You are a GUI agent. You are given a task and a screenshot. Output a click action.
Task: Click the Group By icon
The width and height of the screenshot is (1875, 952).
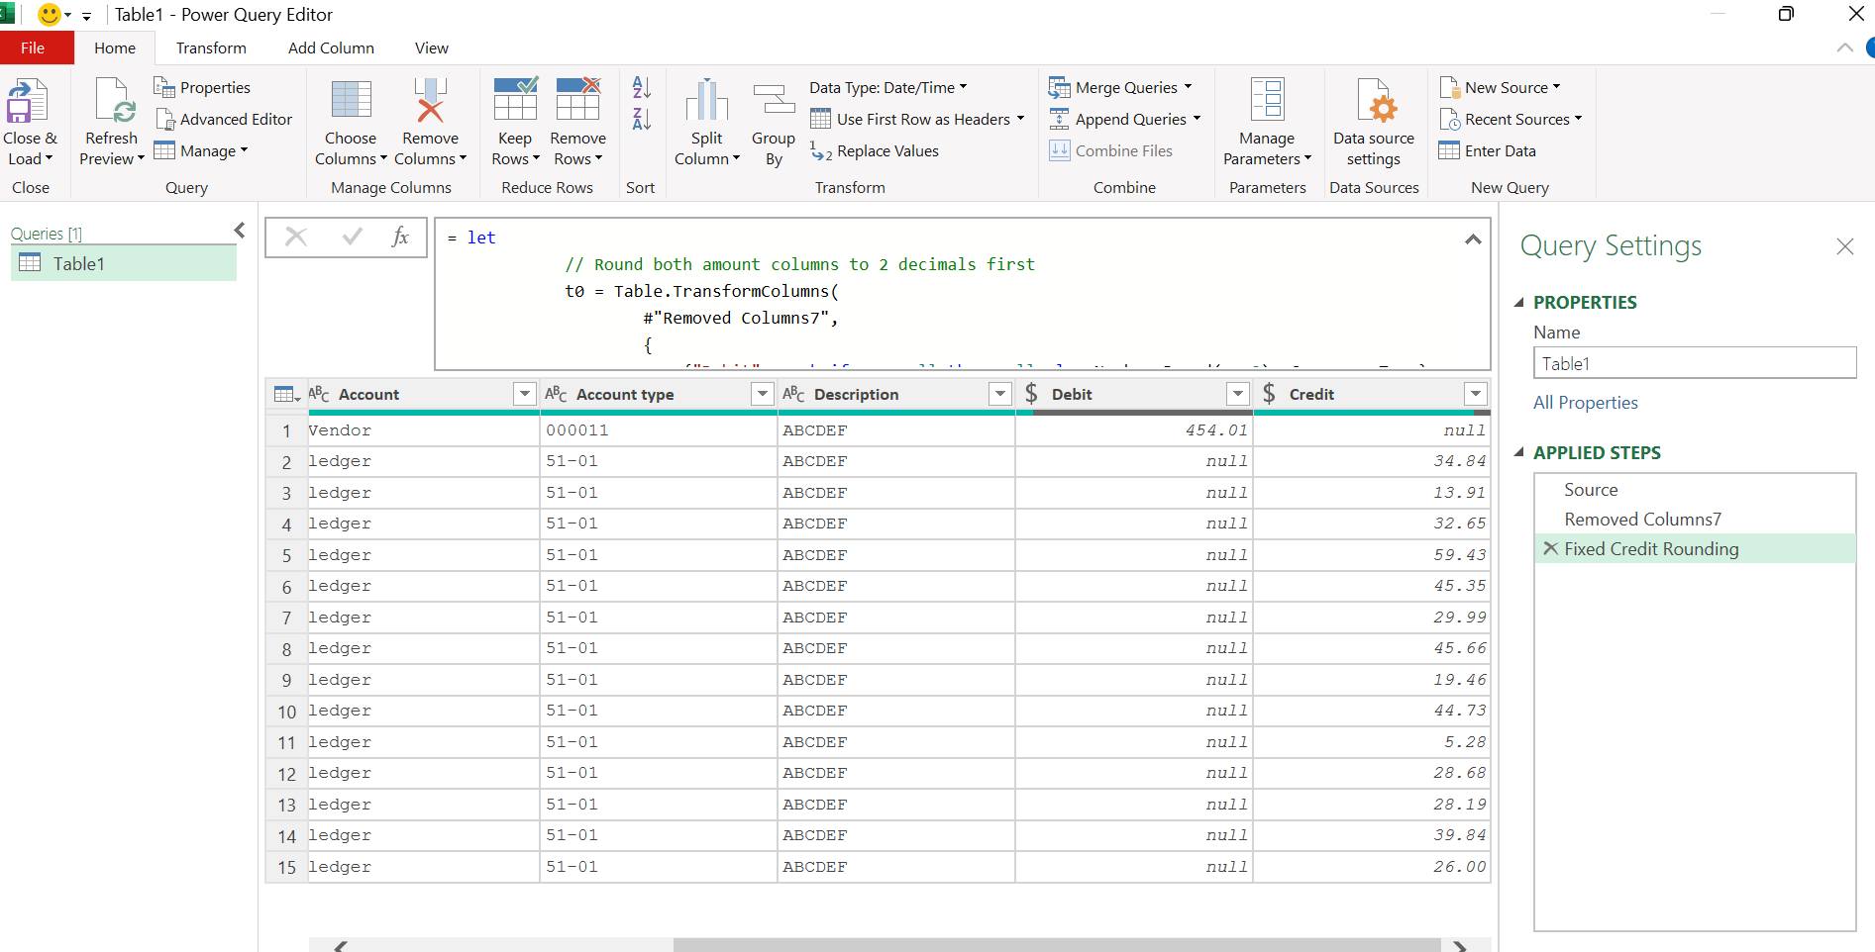click(x=774, y=100)
